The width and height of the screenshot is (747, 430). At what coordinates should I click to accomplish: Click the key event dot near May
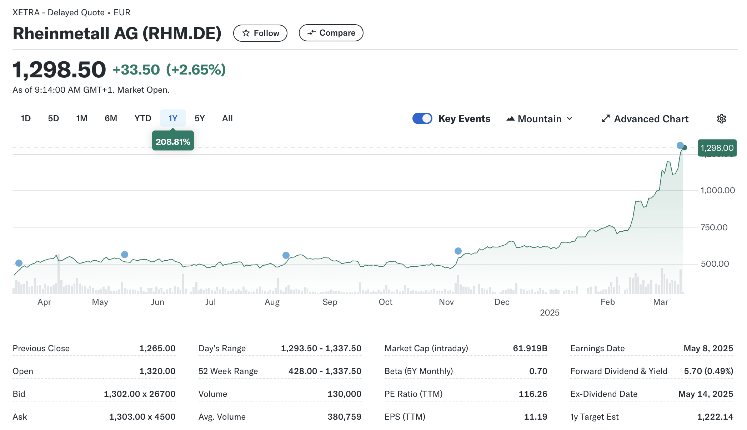pos(124,255)
